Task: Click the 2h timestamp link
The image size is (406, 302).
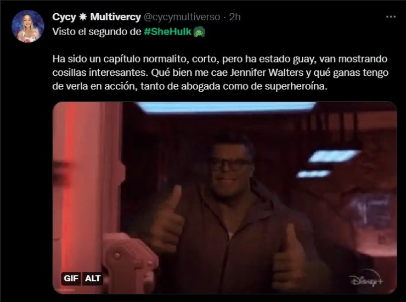Action: [x=235, y=17]
